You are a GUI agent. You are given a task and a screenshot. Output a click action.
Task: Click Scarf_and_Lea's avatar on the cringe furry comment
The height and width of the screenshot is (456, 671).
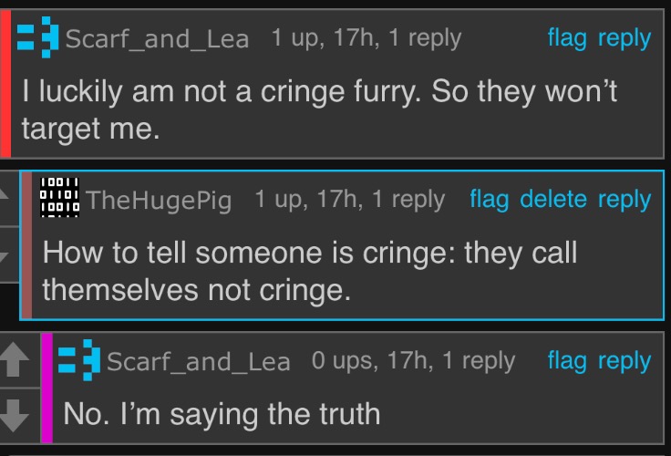coord(38,38)
